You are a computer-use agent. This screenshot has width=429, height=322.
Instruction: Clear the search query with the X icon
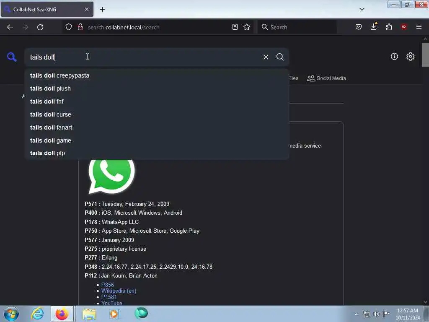(x=266, y=57)
